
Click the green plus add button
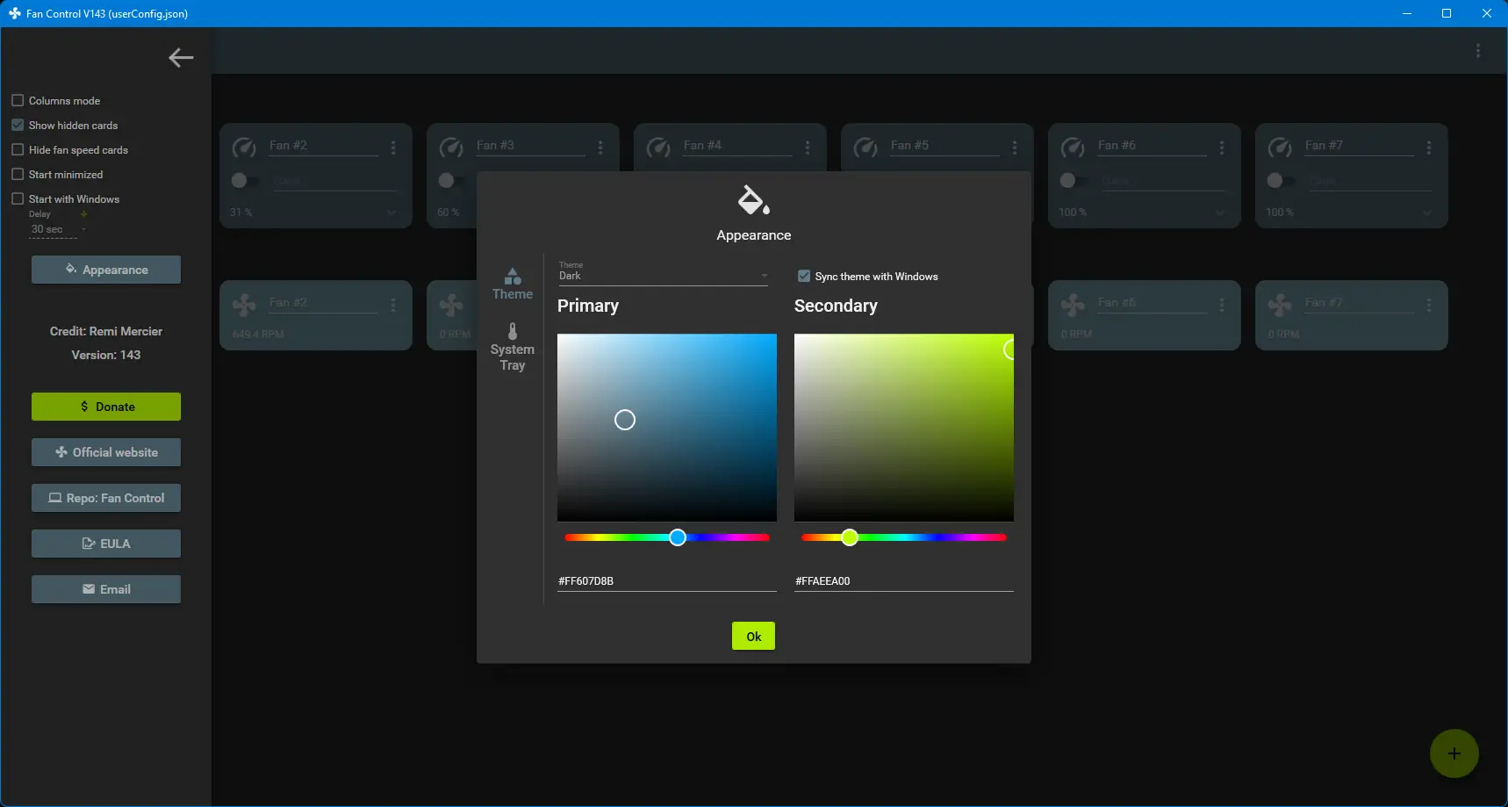[x=1454, y=753]
